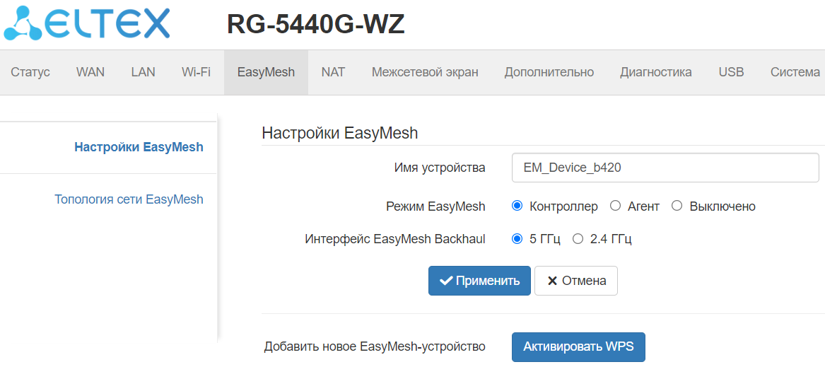
Task: Open the Диагностика tab
Action: [x=655, y=72]
